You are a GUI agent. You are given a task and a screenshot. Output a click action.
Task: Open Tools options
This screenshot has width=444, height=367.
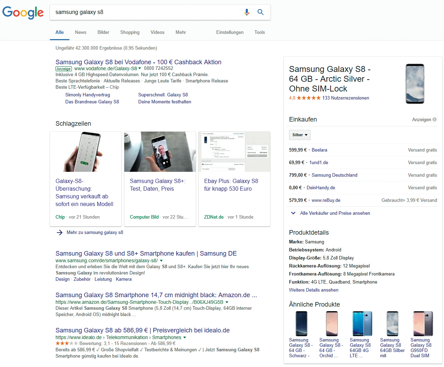[x=260, y=32]
